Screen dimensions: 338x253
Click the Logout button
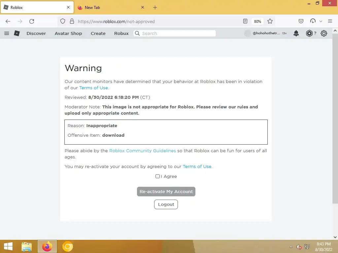point(166,204)
